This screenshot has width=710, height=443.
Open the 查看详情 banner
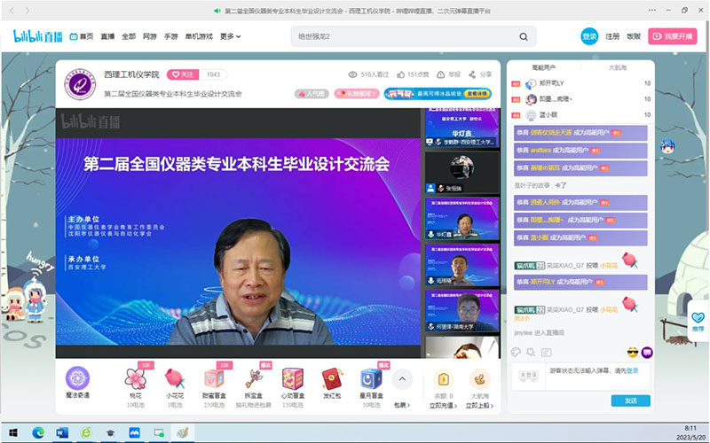tap(477, 94)
